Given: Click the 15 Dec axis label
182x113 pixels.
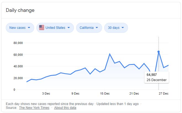Looking at the screenshot, I should pos(105,93).
